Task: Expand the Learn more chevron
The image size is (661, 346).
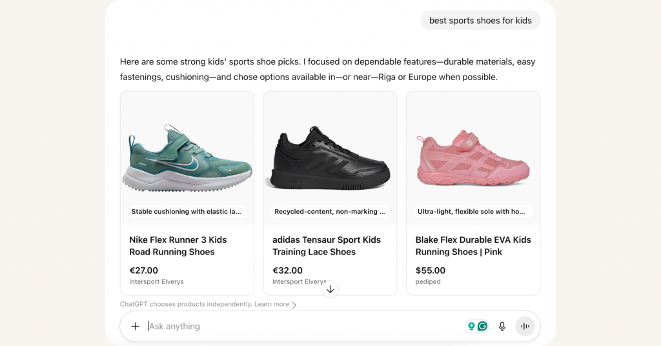Action: coord(294,305)
